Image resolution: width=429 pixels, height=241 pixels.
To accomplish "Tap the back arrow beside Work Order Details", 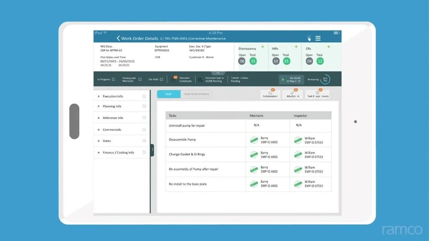I will tap(118, 39).
